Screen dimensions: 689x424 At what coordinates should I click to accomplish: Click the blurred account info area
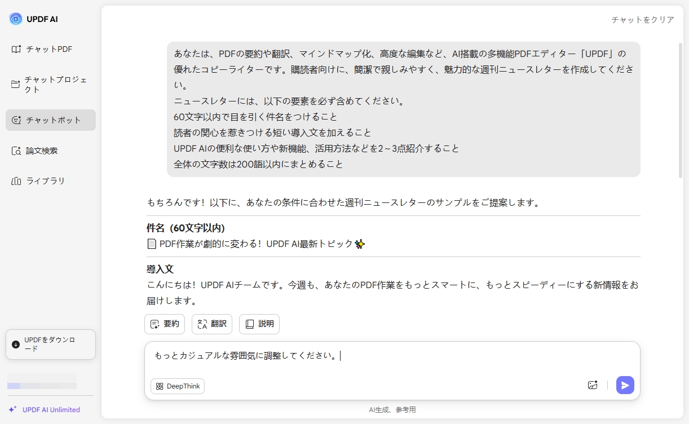(42, 381)
